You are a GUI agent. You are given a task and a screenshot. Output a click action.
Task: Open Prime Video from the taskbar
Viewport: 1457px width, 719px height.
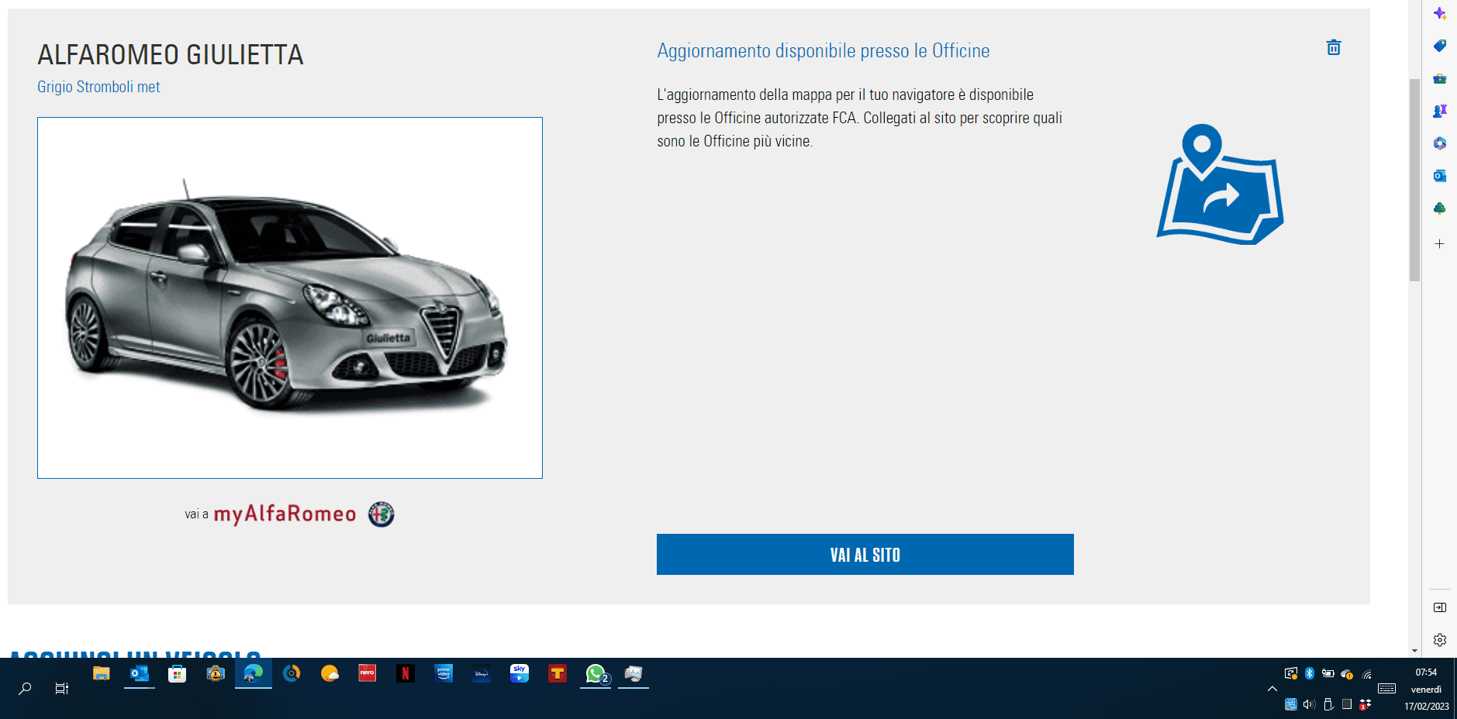443,673
